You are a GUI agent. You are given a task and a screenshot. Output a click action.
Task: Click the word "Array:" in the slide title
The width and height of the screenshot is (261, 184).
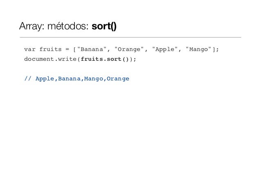tap(32, 27)
